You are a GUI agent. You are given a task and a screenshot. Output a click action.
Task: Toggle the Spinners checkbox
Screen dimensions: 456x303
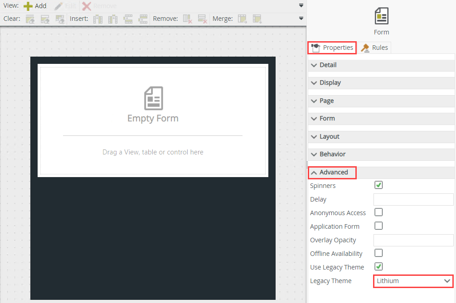click(x=378, y=185)
